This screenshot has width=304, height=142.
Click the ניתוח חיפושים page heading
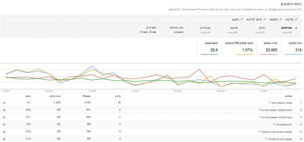tap(291, 4)
